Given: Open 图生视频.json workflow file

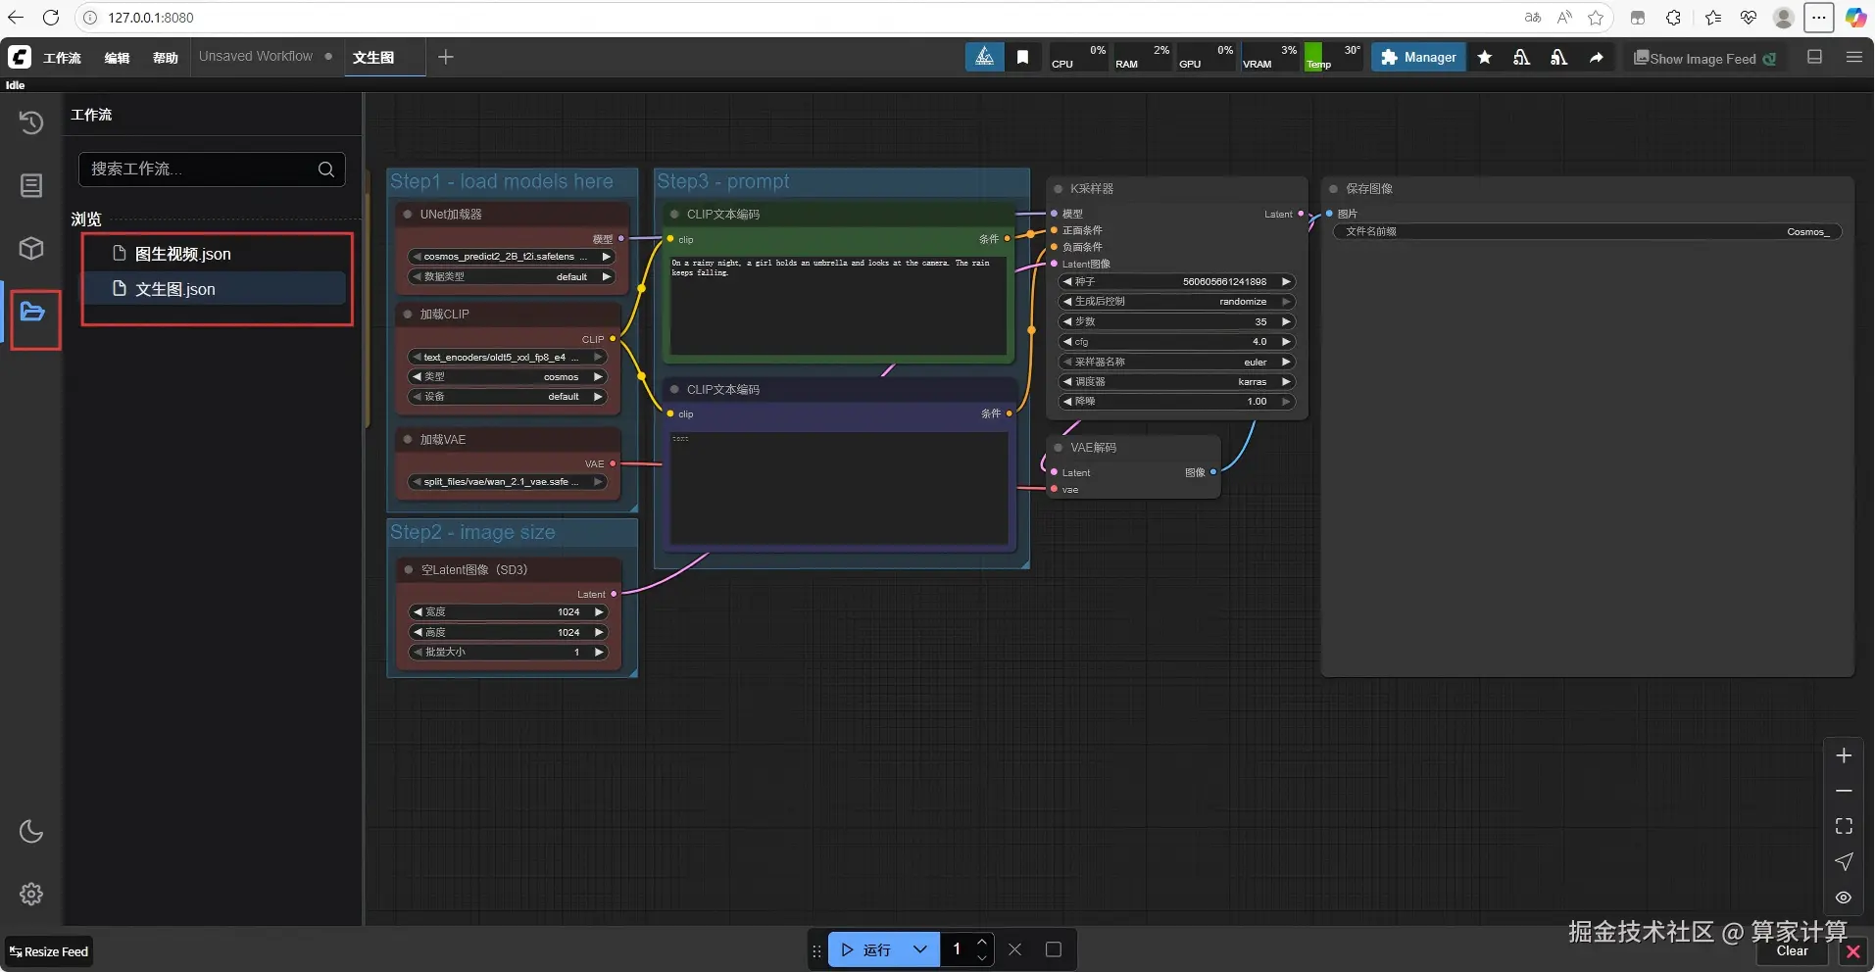Looking at the screenshot, I should pyautogui.click(x=182, y=255).
